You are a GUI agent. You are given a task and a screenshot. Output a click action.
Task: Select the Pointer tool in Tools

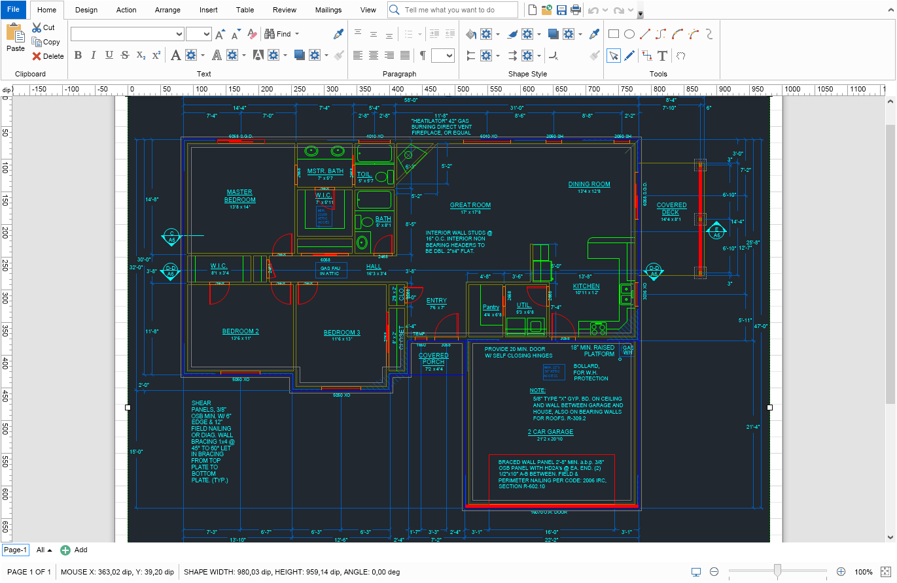coord(614,56)
